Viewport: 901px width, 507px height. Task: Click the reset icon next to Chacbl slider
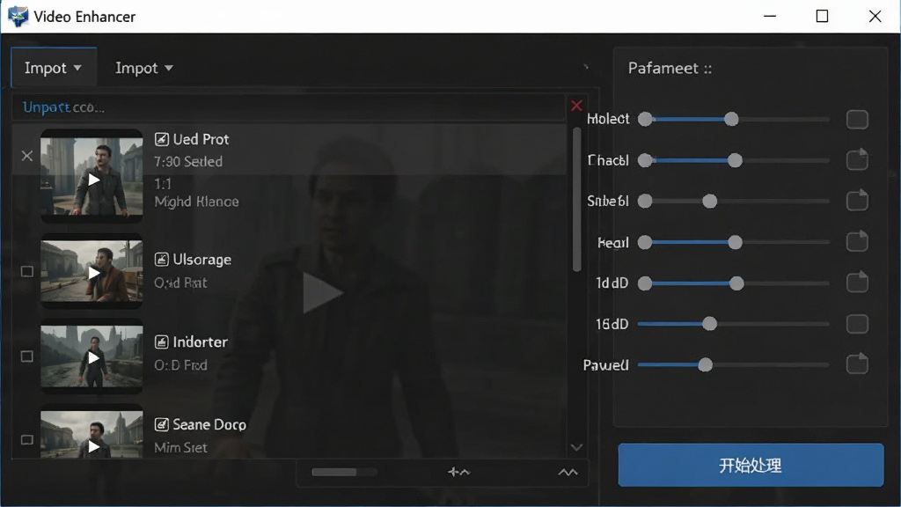pyautogui.click(x=857, y=159)
